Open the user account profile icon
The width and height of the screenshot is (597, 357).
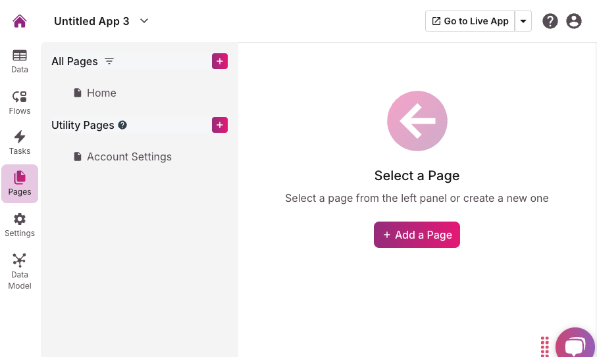(x=574, y=21)
